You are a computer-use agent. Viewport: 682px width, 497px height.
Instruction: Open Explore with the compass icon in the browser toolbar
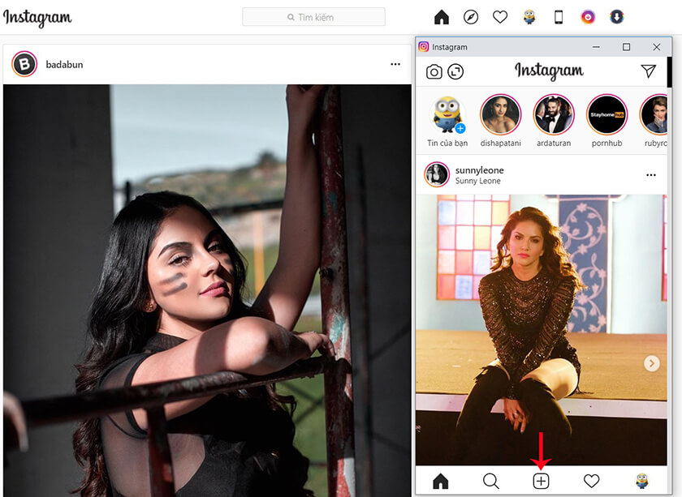tap(470, 16)
